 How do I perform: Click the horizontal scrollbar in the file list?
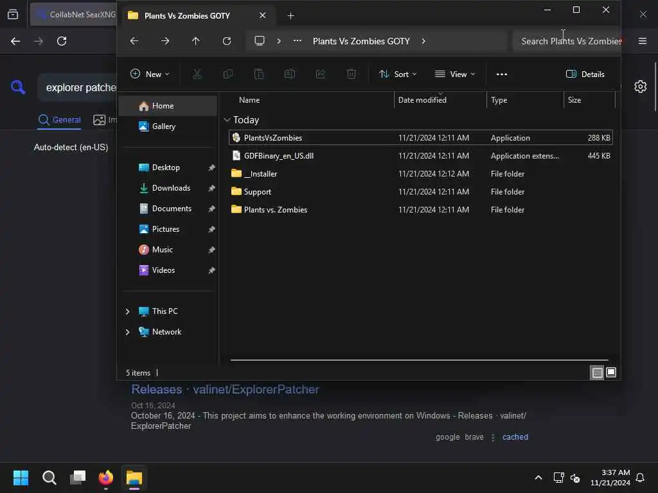(x=419, y=359)
